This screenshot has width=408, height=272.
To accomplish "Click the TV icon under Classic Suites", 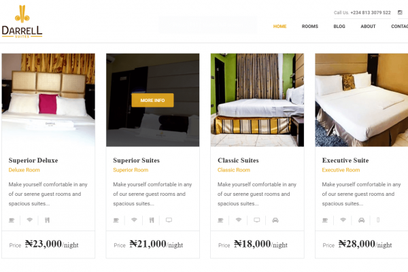I will coord(257,220).
